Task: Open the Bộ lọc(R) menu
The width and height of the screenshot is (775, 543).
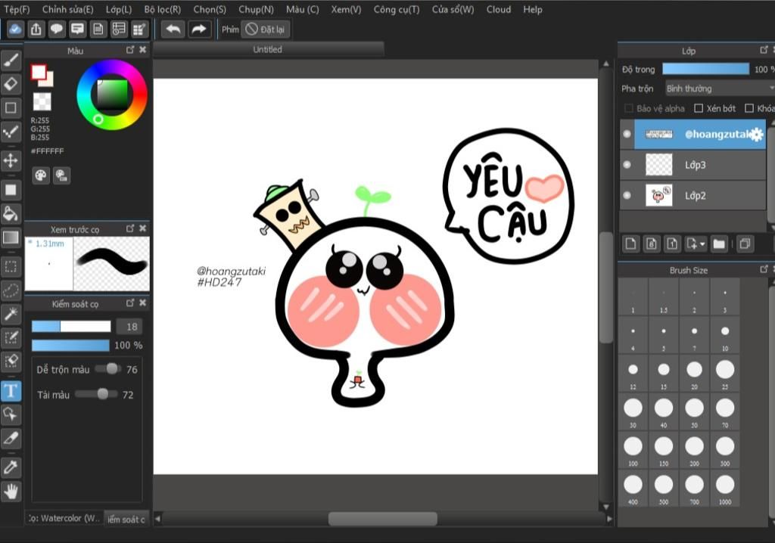Action: click(x=163, y=9)
